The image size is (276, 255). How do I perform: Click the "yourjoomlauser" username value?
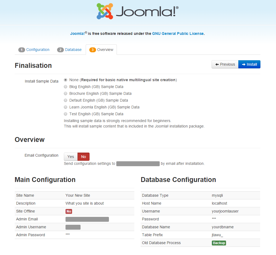(x=225, y=211)
